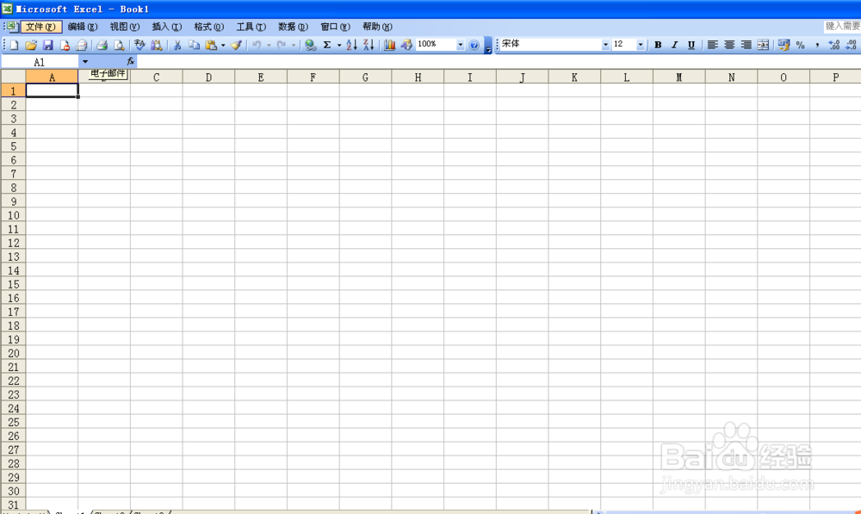Click the Undo arrow icon
Viewport: 861px width, 514px height.
coord(257,45)
